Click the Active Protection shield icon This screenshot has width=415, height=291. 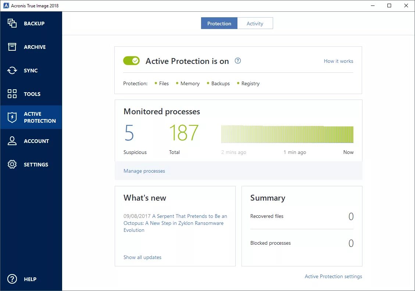[x=12, y=117]
